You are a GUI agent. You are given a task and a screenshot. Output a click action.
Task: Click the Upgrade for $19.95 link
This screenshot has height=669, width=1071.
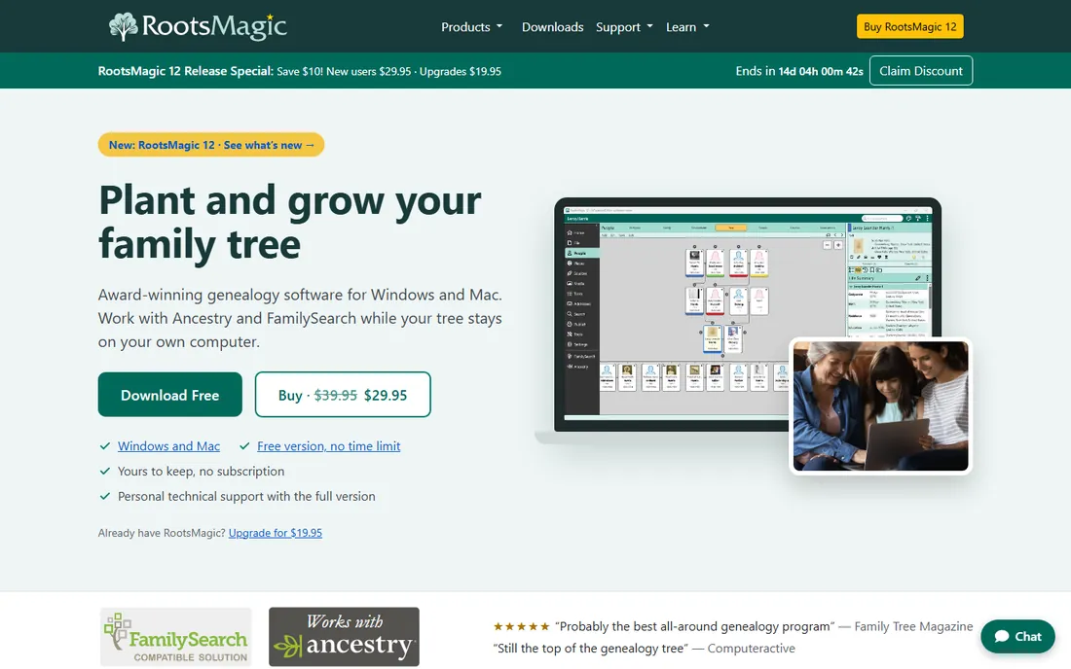pos(276,533)
